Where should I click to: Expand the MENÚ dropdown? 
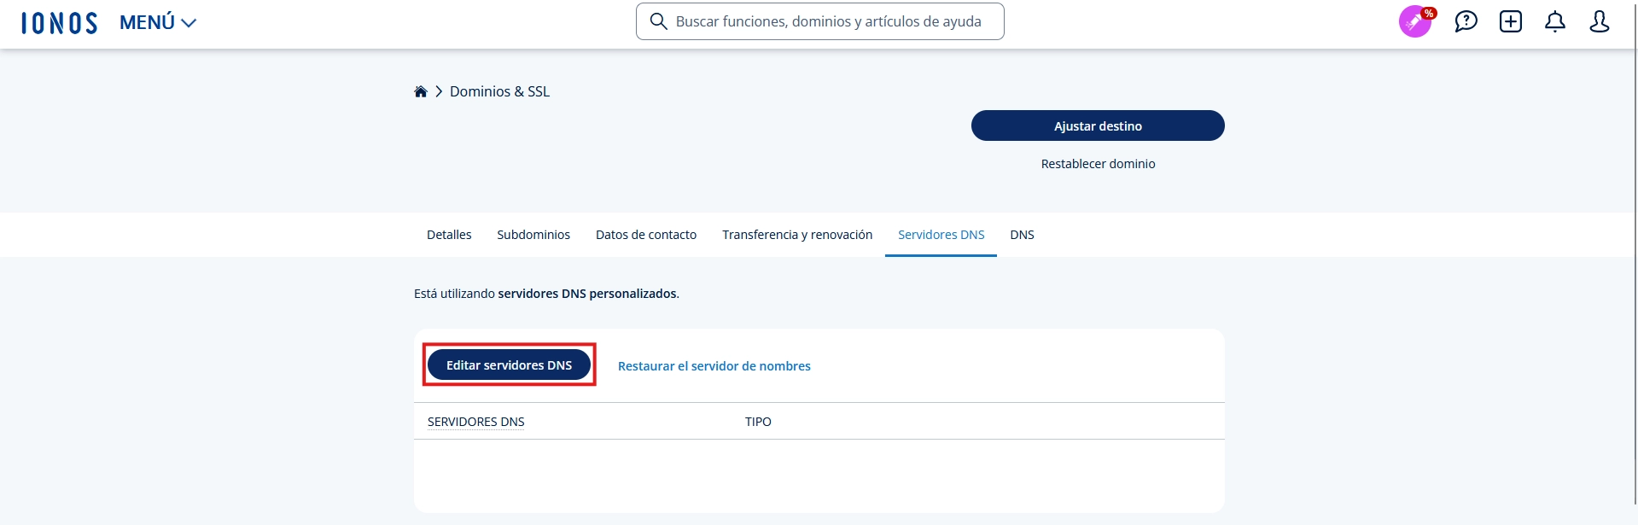tap(158, 23)
